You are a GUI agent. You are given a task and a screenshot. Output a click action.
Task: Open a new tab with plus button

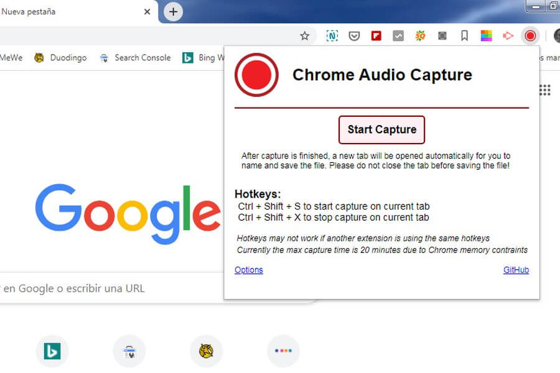173,12
